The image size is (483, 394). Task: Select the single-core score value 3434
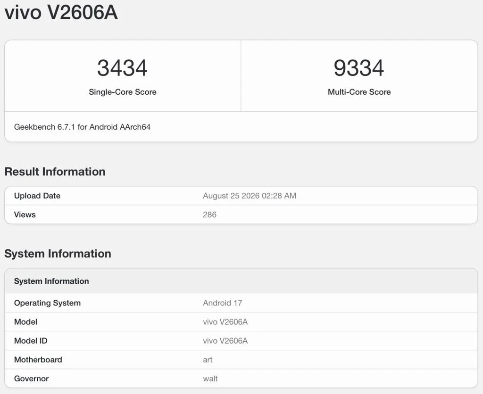pyautogui.click(x=122, y=68)
